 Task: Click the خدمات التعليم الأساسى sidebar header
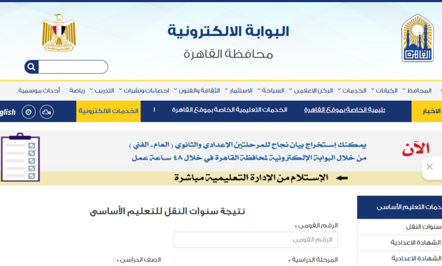click(399, 207)
